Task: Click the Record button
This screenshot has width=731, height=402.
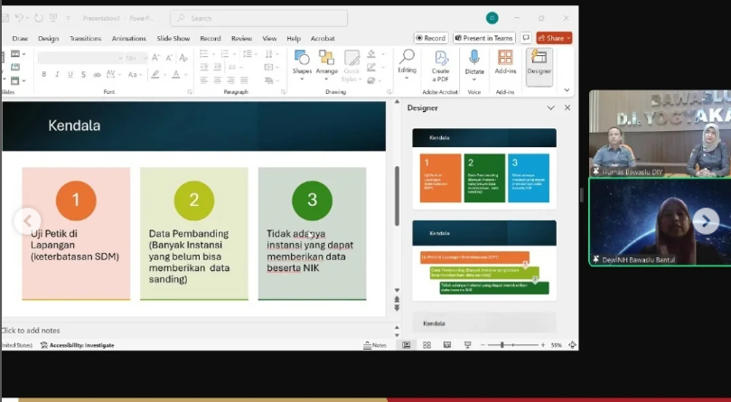Action: click(431, 38)
